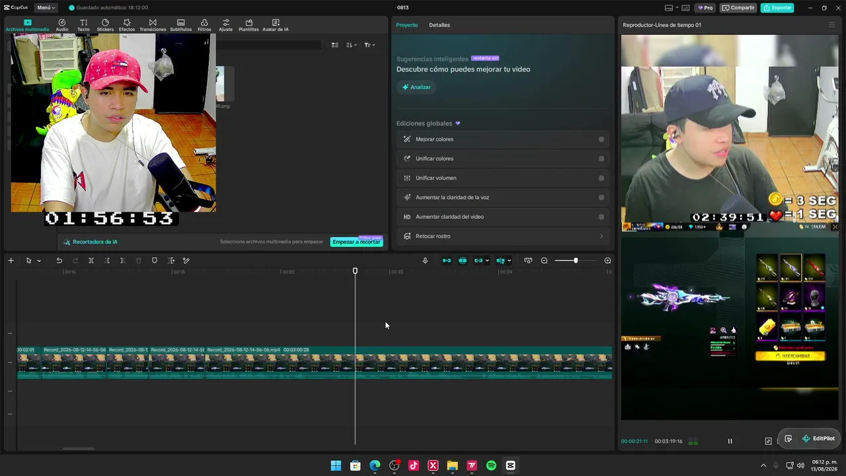Open the Transiciones panel

coord(153,25)
